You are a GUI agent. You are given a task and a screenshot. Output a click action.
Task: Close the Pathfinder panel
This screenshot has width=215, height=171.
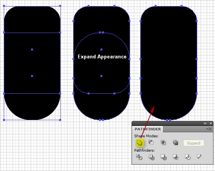pyautogui.click(x=211, y=124)
